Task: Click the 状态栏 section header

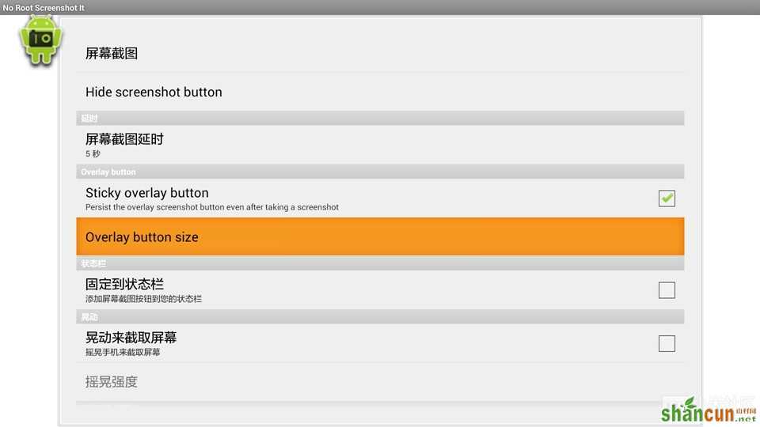Action: click(380, 263)
